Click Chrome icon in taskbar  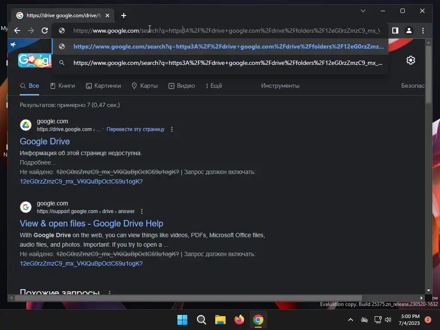pos(258,320)
